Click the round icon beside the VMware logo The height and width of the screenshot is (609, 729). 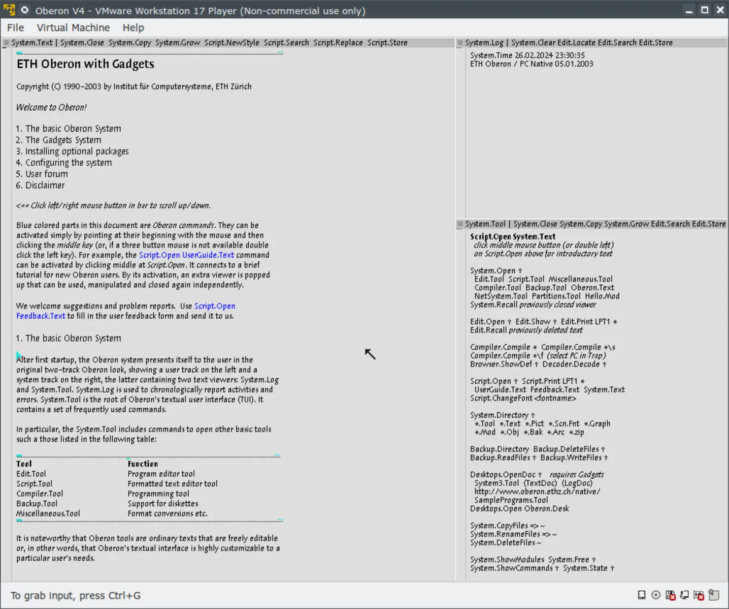coord(25,10)
